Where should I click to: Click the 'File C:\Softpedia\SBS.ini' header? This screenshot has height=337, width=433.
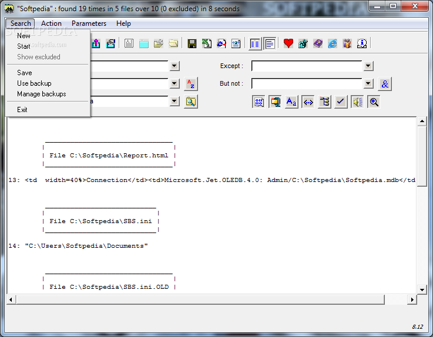[x=100, y=221]
